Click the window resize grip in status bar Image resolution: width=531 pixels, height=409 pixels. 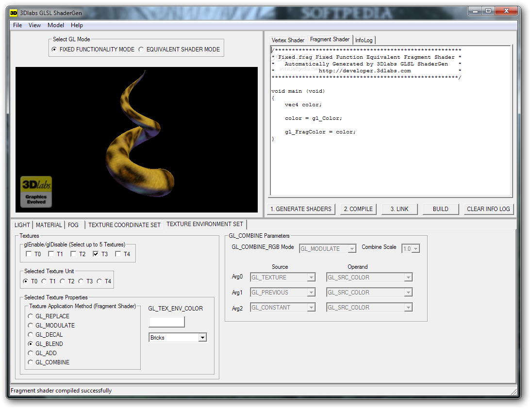tap(514, 392)
